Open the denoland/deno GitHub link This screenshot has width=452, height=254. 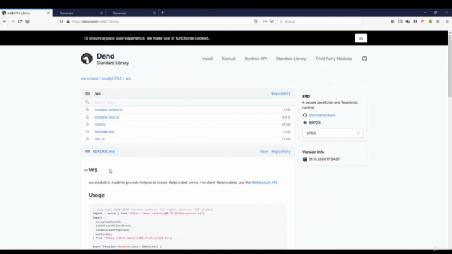[x=322, y=115]
